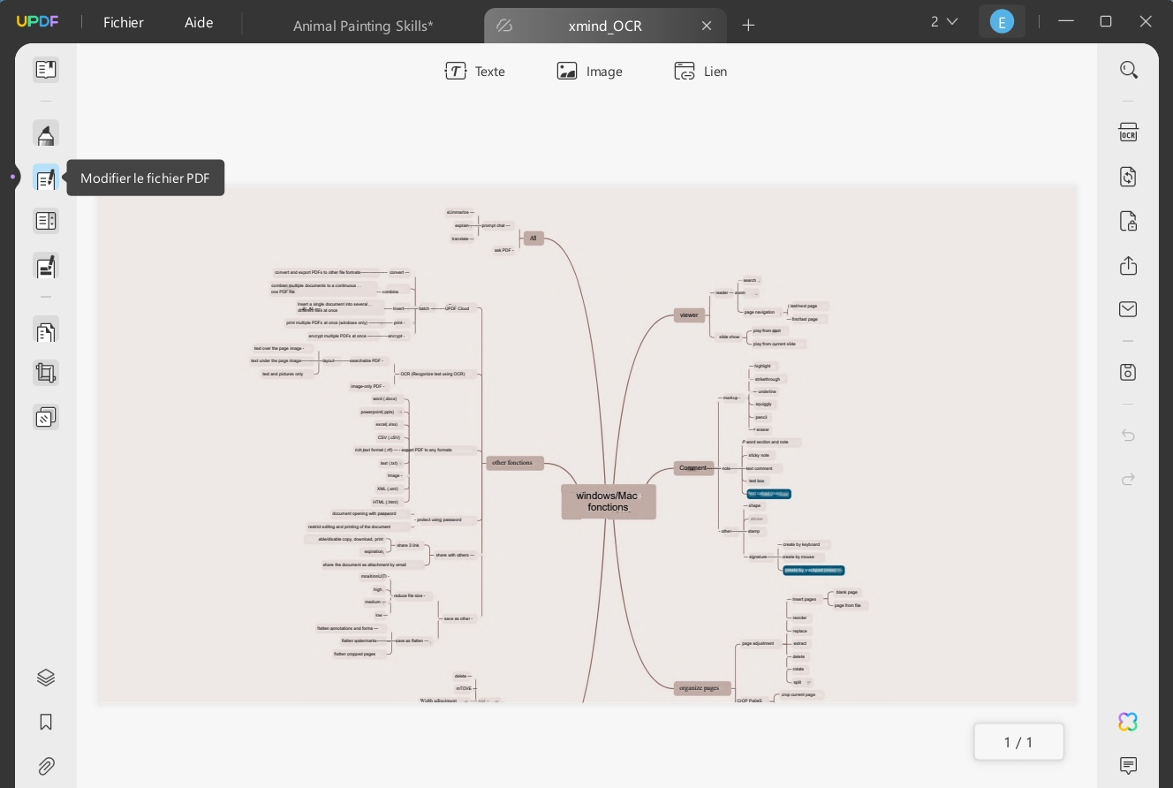
Task: Select the Lien link tool
Action: coord(700,72)
